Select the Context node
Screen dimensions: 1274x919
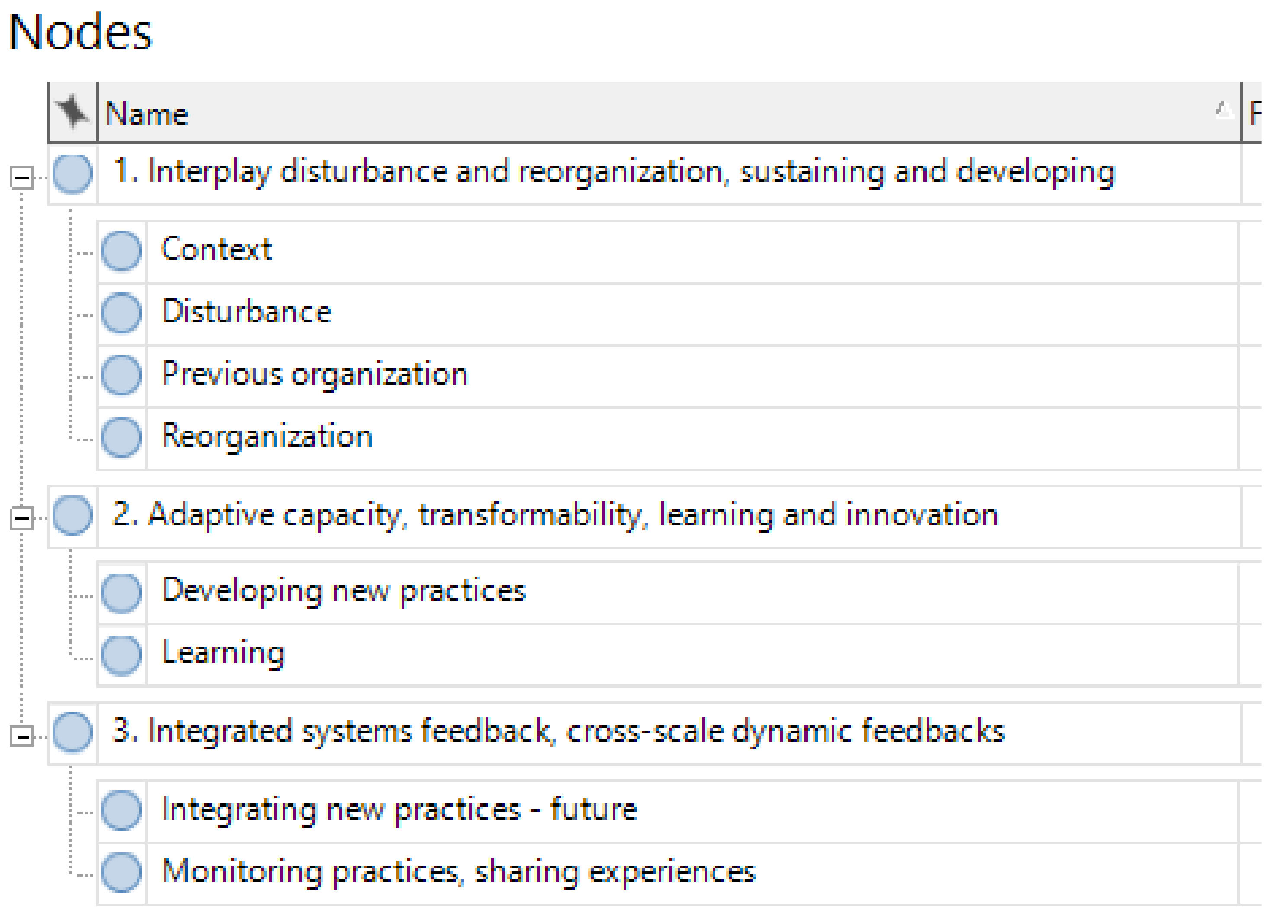(217, 251)
